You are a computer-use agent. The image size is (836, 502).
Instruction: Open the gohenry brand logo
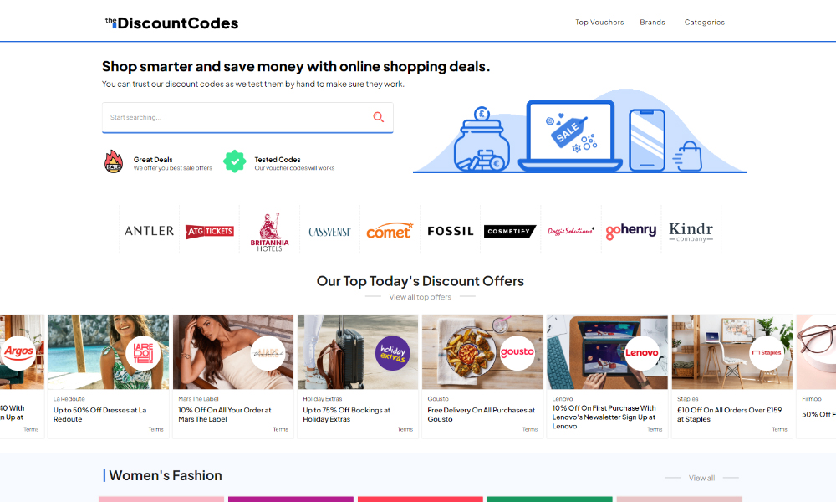point(630,231)
